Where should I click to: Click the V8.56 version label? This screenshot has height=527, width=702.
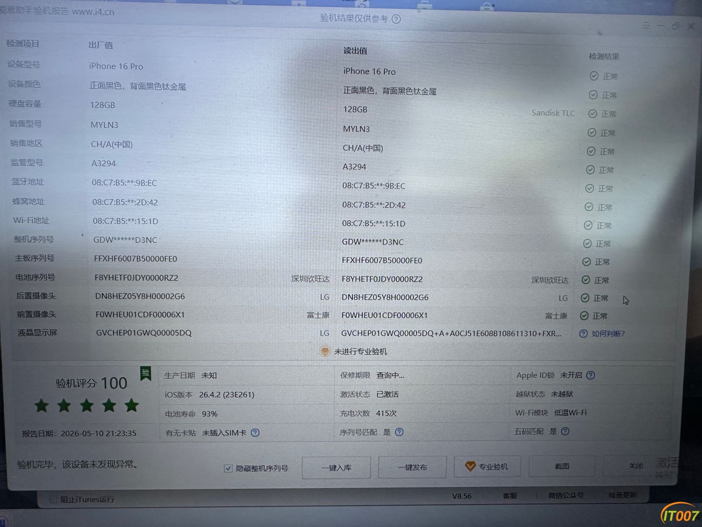[x=462, y=496]
